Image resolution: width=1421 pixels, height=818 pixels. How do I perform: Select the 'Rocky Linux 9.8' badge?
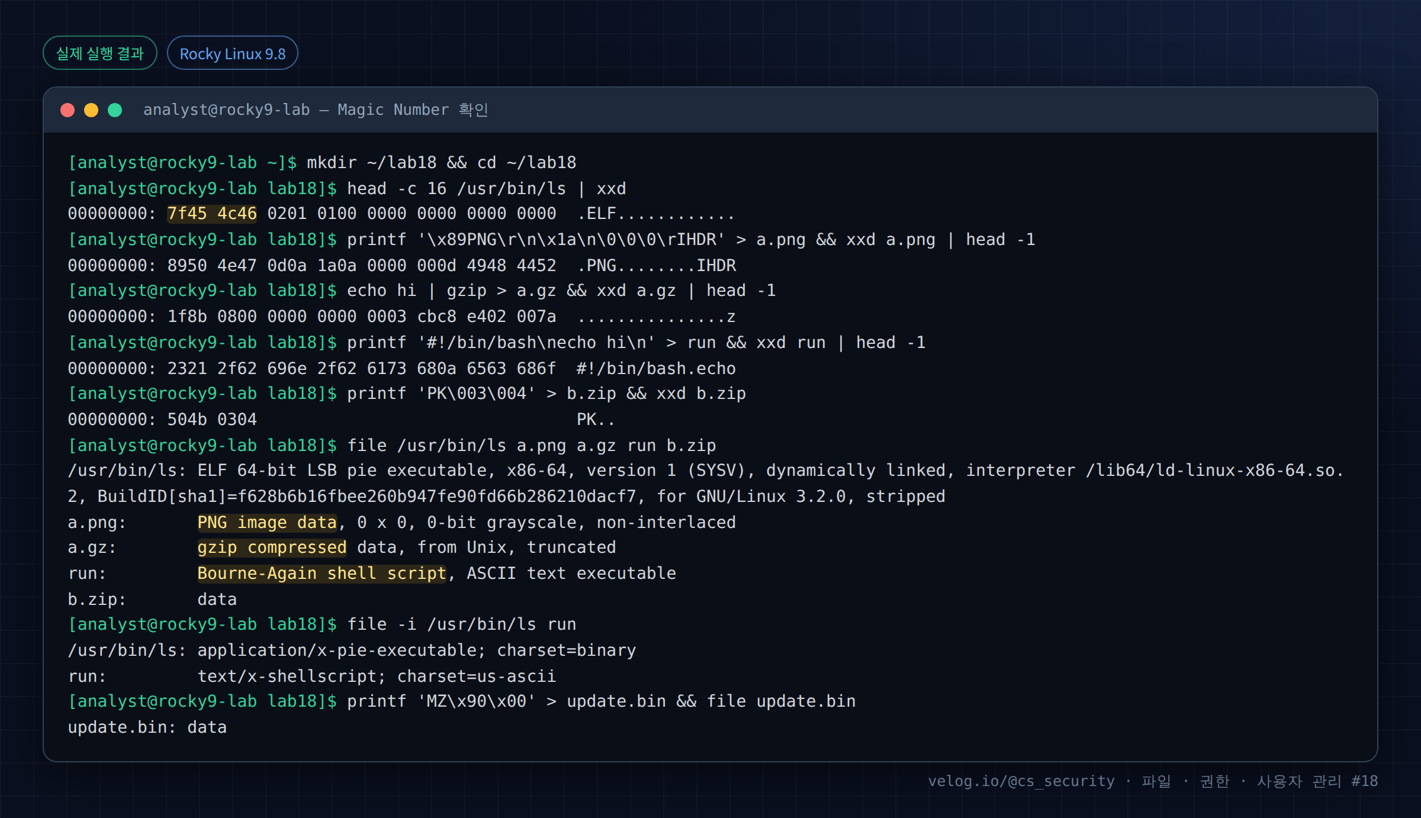click(233, 53)
